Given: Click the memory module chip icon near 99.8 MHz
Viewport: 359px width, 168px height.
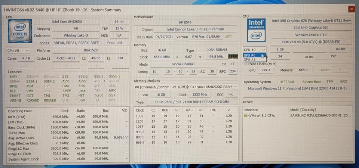Looking at the screenshot, I should point(233,56).
